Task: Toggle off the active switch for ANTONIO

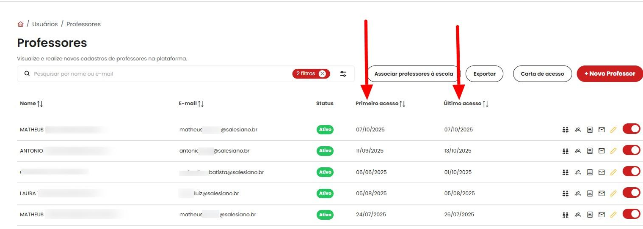Action: tap(631, 150)
